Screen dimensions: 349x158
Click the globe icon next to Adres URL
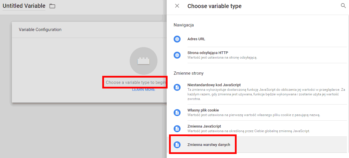point(177,39)
